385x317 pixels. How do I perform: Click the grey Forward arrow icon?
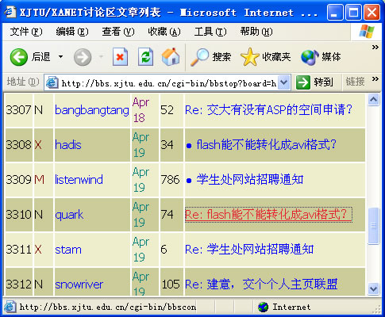(83, 57)
